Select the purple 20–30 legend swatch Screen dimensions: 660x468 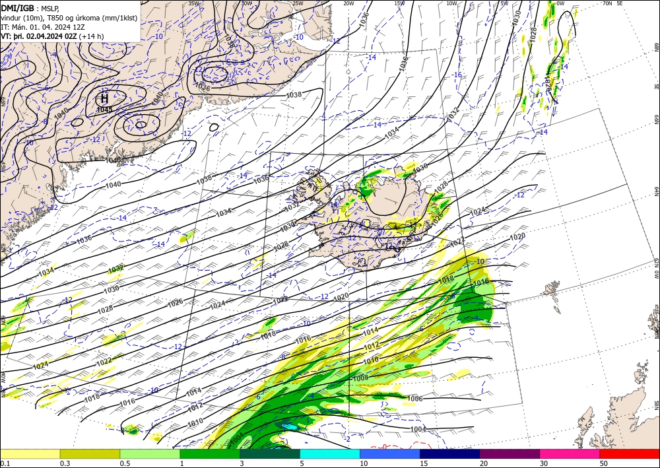510,453
